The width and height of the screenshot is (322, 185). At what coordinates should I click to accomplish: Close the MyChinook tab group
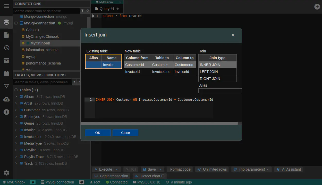pyautogui.click(x=120, y=2)
